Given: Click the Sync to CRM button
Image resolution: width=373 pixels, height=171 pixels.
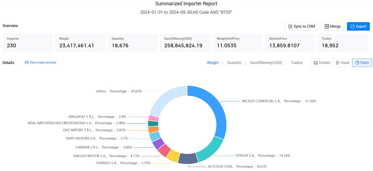Looking at the screenshot, I should coord(301,26).
